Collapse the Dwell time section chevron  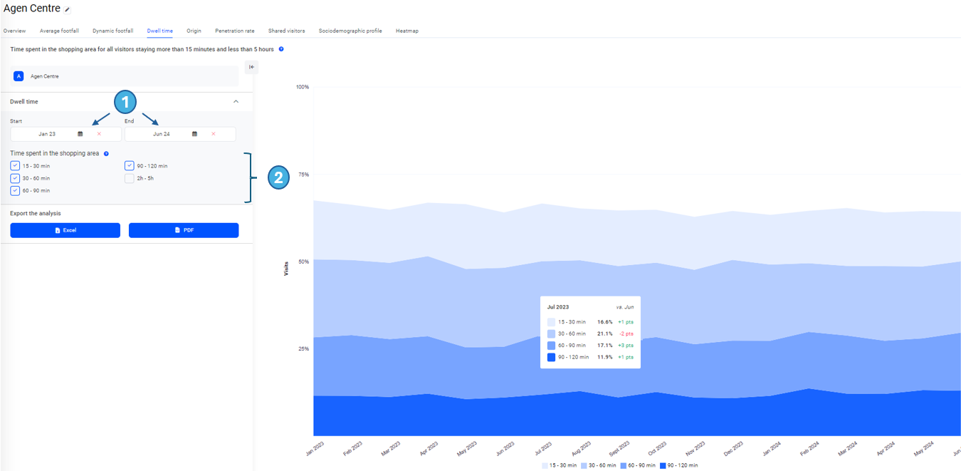point(236,102)
